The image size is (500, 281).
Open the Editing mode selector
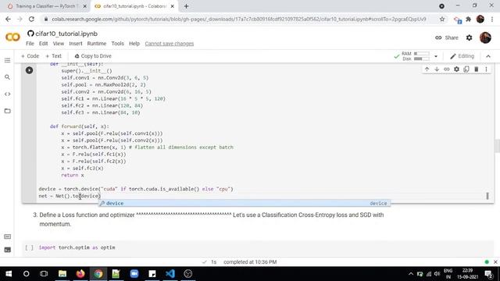tap(462, 56)
